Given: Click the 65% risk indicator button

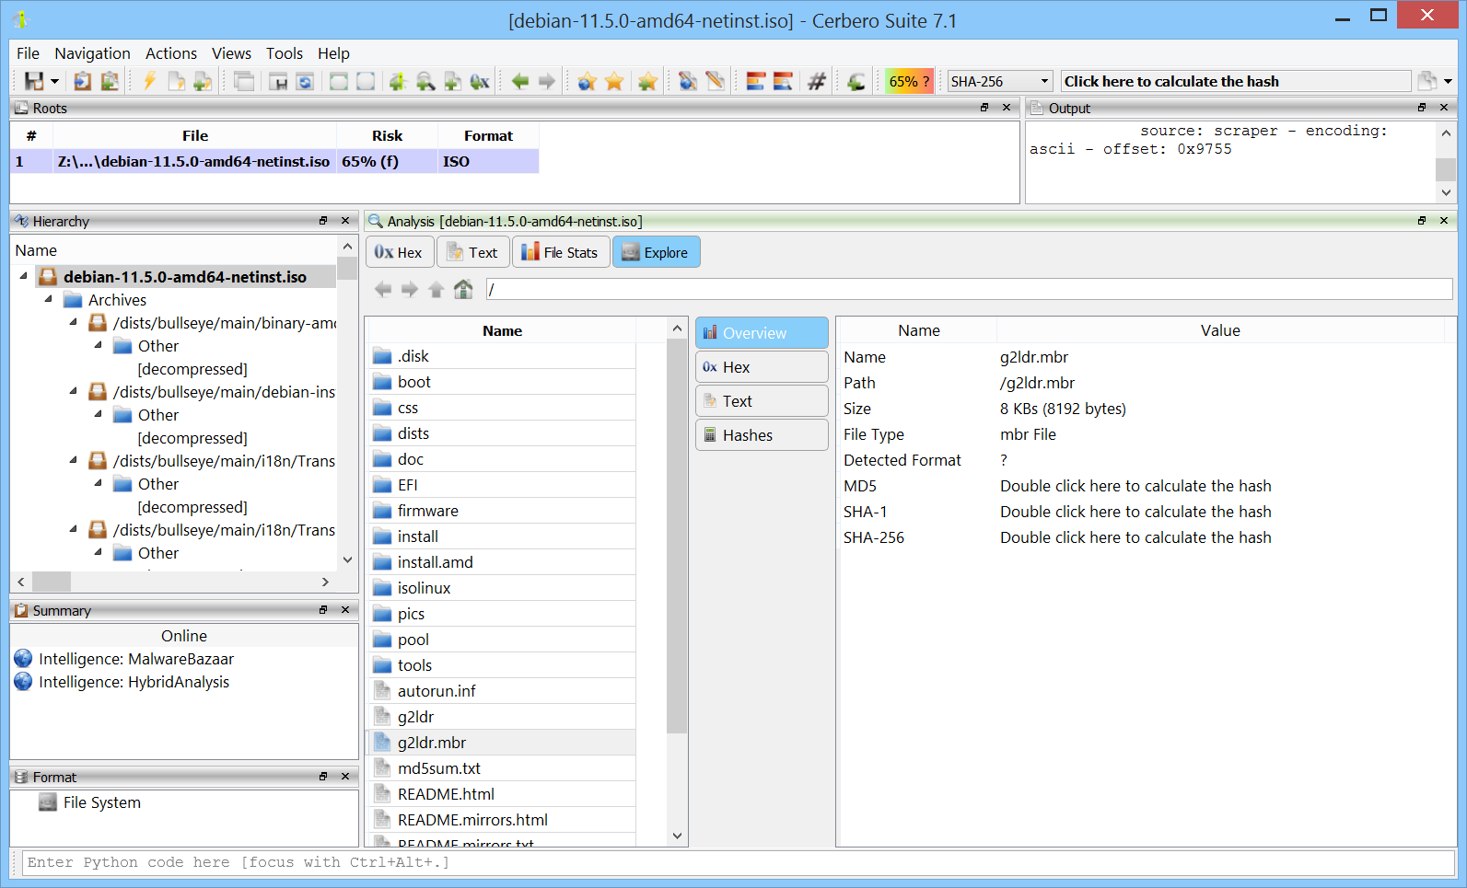Looking at the screenshot, I should (909, 81).
